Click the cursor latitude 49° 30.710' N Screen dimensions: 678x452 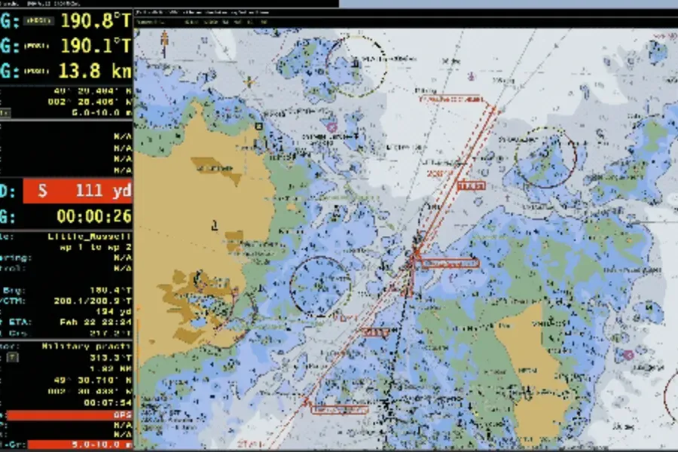click(x=92, y=380)
